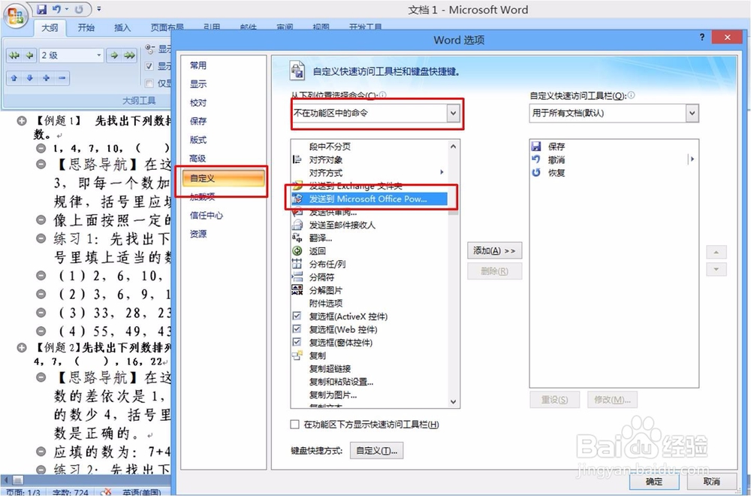Click 确定 to confirm Word Options
Screen dimensions: 751x496
tap(654, 481)
